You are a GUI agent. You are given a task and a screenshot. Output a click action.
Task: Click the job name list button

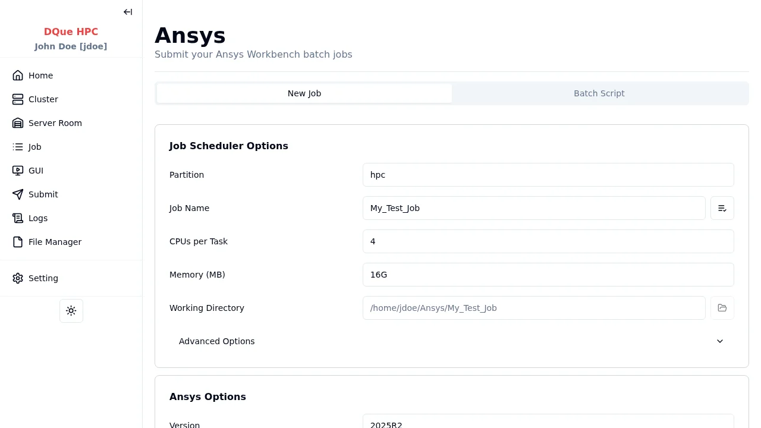tap(722, 208)
